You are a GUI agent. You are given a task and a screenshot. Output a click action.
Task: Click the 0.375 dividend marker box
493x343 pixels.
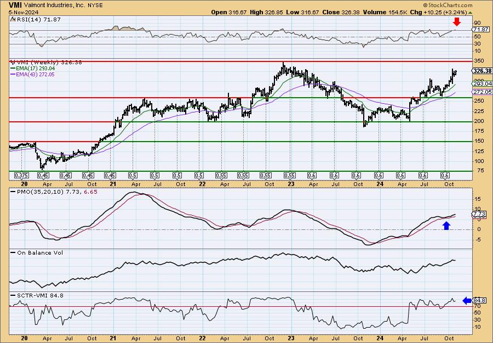coord(22,176)
